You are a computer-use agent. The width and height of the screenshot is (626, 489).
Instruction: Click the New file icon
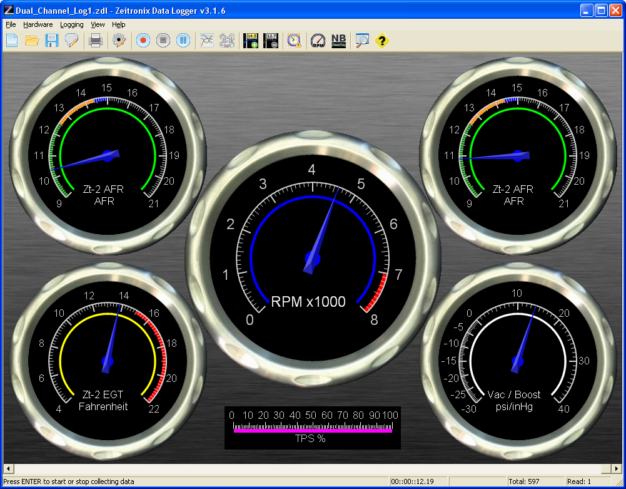[x=11, y=41]
